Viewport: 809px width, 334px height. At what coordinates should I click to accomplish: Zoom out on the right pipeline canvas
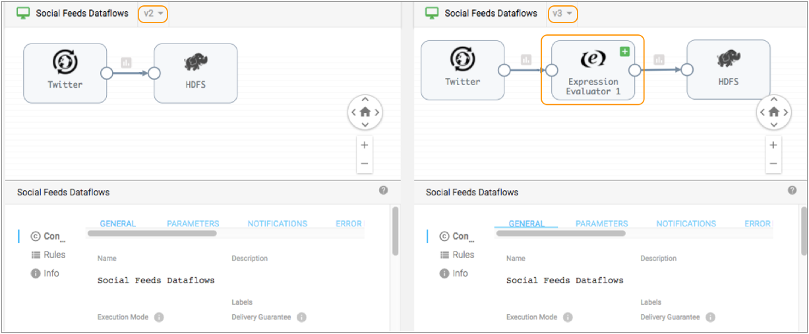pyautogui.click(x=773, y=164)
